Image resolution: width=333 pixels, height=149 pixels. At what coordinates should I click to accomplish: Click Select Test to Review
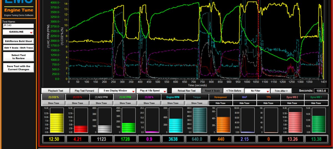coord(18,56)
